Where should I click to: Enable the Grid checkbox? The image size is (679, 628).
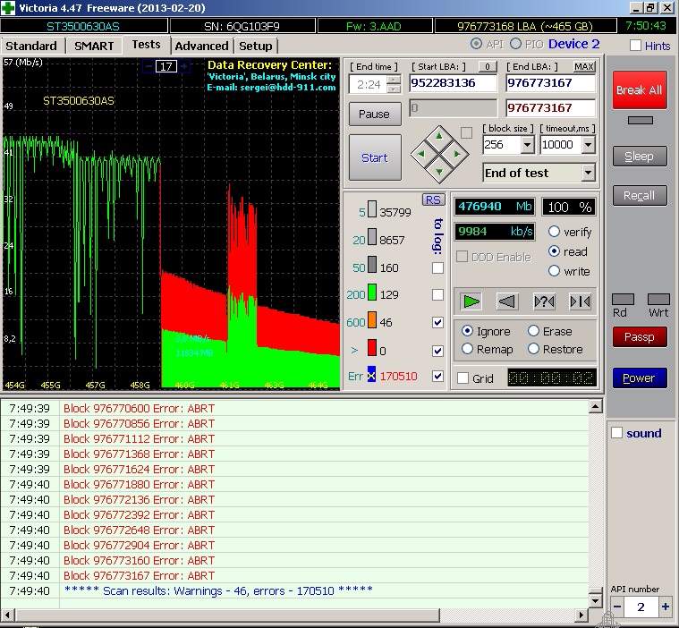(463, 378)
